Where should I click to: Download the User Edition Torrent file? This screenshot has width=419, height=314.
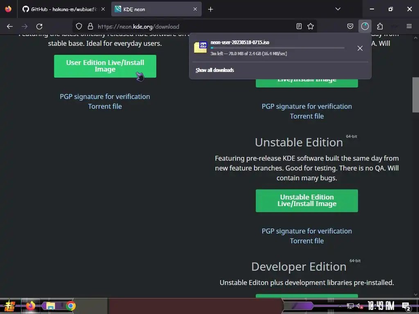coord(105,106)
